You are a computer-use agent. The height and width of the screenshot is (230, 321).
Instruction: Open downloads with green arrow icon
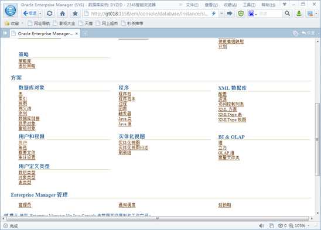299,13
